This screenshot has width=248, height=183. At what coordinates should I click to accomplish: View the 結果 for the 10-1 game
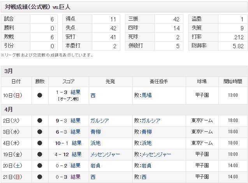click(77, 143)
